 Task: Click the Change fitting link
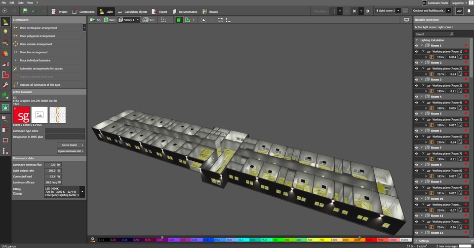17,193
